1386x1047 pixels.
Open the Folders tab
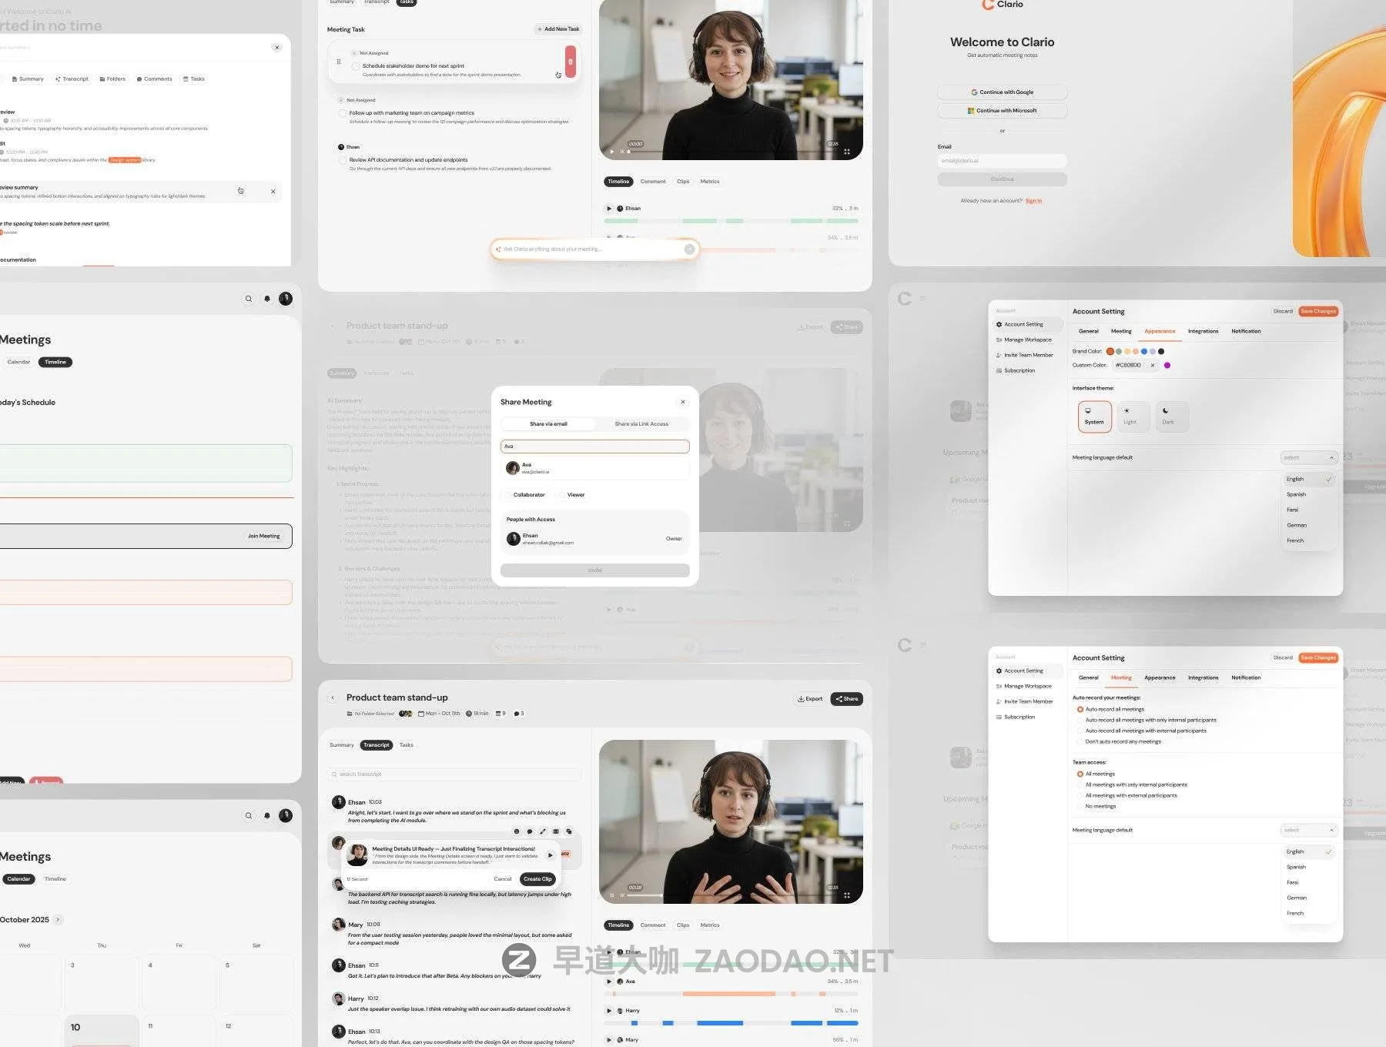tap(112, 79)
